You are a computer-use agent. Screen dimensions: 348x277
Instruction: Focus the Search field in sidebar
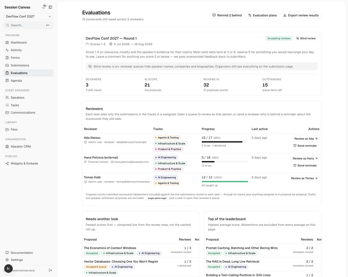pos(29,25)
